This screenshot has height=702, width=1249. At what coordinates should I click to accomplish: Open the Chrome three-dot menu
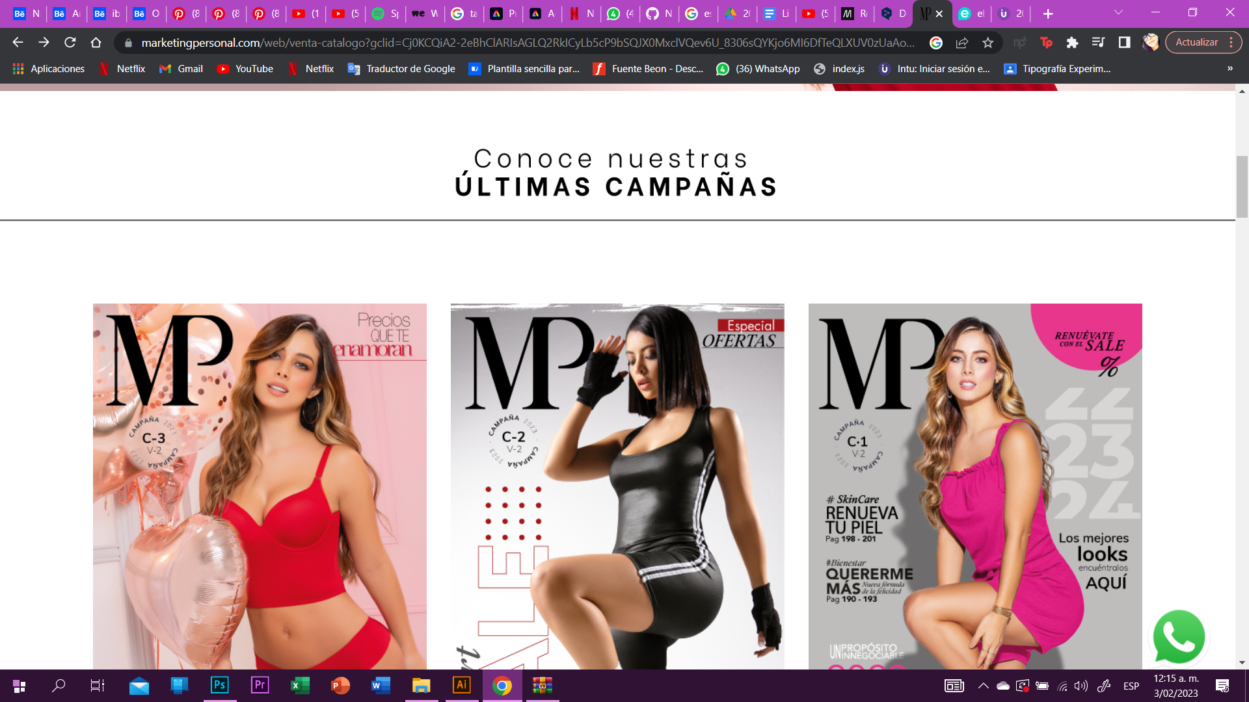click(1232, 42)
